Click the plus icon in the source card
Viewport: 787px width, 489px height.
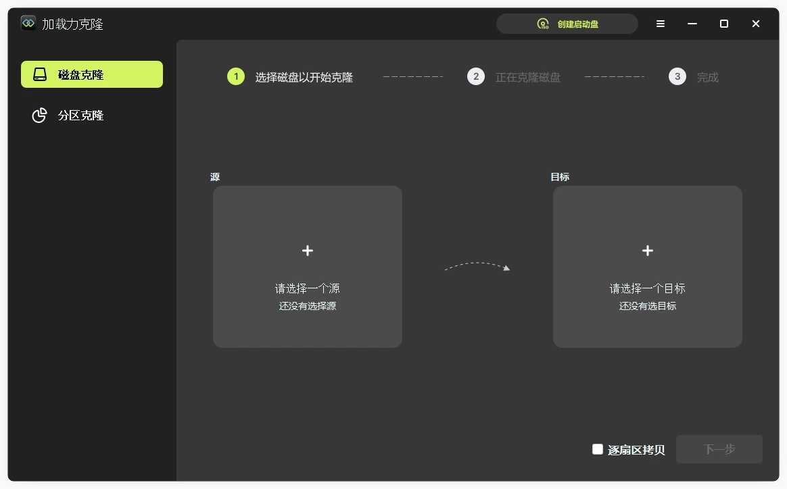click(x=307, y=250)
